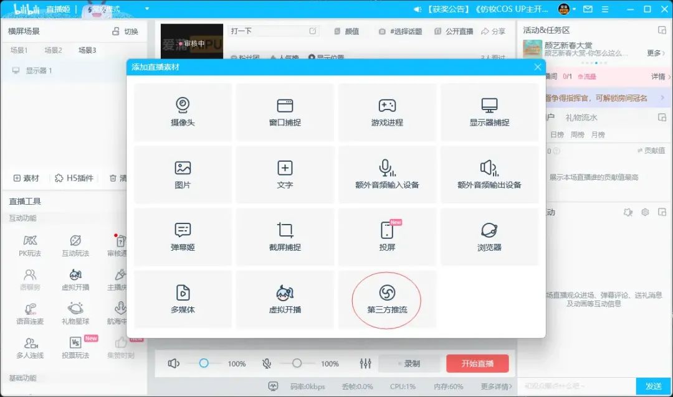Add a 截屏捕捉 screenshot capture source

click(285, 236)
